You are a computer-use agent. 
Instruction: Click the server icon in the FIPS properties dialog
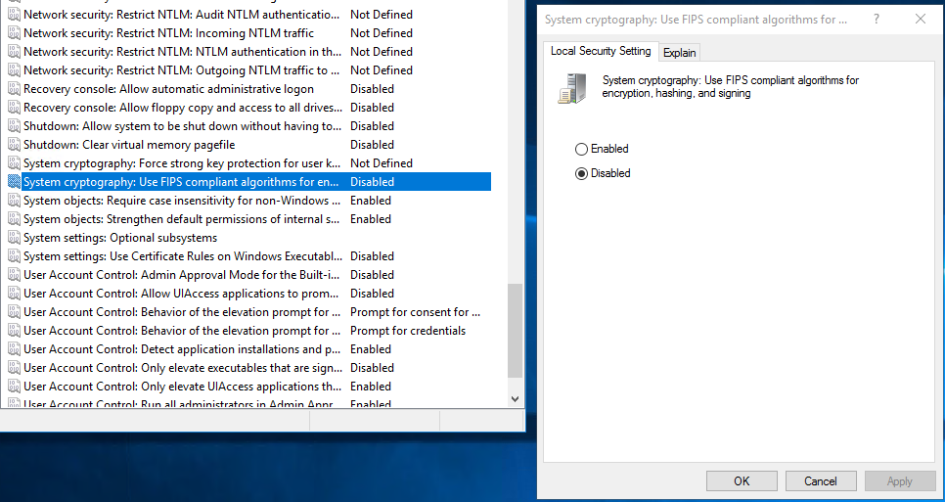pyautogui.click(x=572, y=88)
